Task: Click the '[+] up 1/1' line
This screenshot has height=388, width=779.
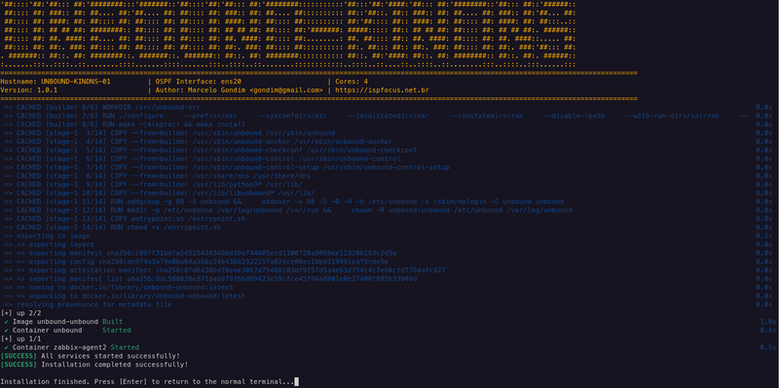Action: click(x=20, y=339)
